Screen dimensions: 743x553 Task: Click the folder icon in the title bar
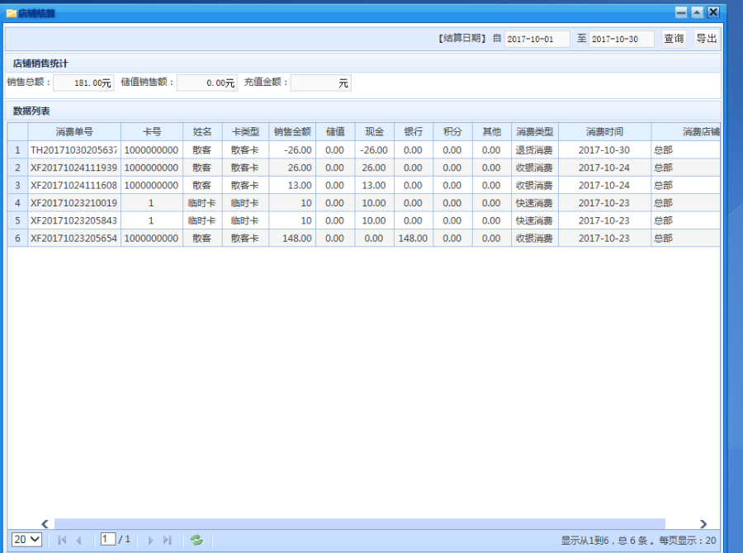(11, 13)
